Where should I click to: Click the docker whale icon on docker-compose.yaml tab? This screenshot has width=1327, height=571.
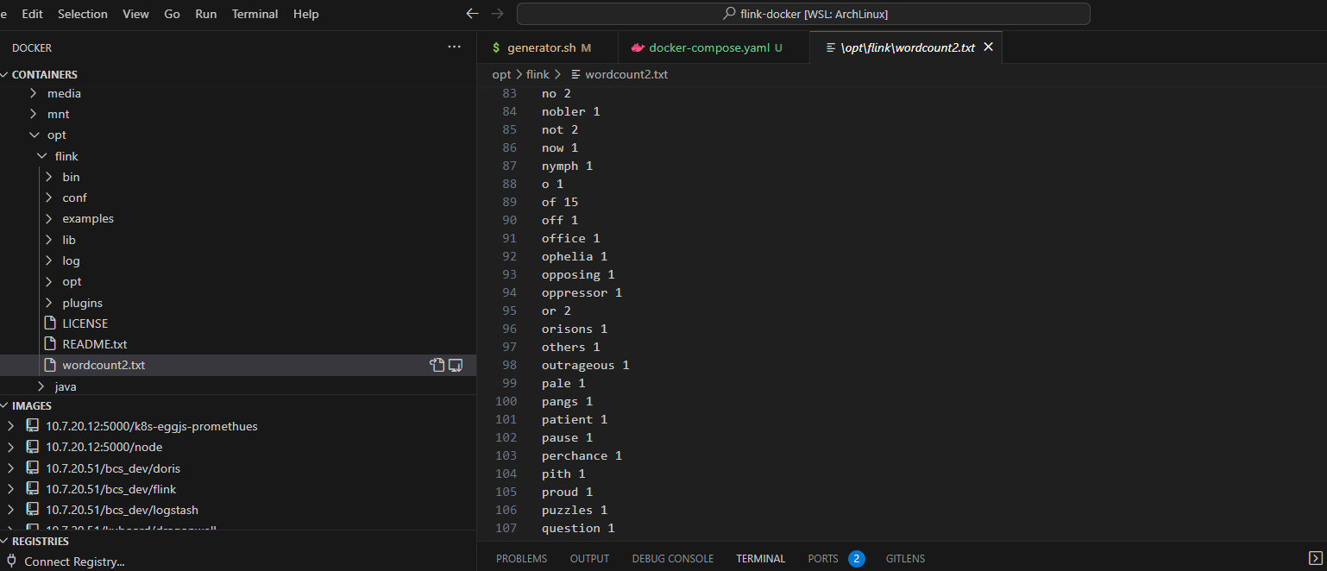[x=638, y=47]
